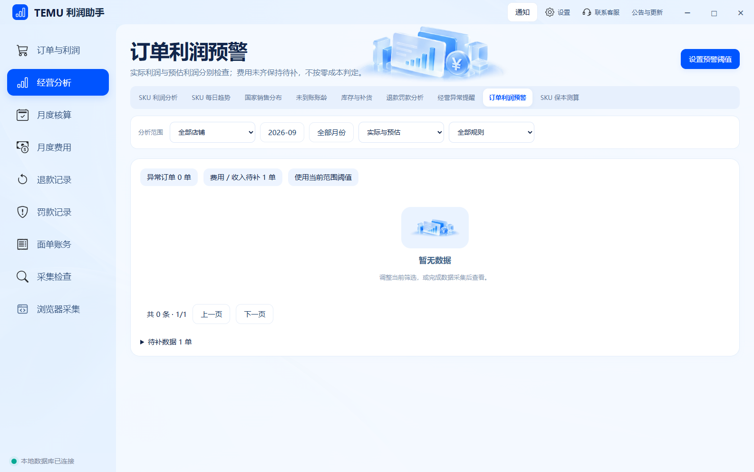Click the empty-state 暂无数据 illustration
754x472 pixels.
(435, 227)
